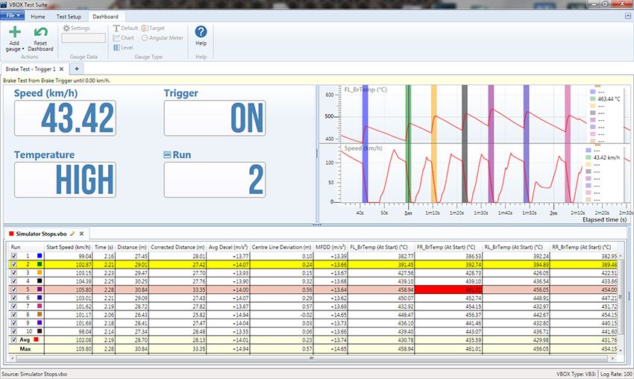Click the Speed (km/h) gauge value 43.42
Viewport: 634px width, 379px height.
pyautogui.click(x=65, y=118)
